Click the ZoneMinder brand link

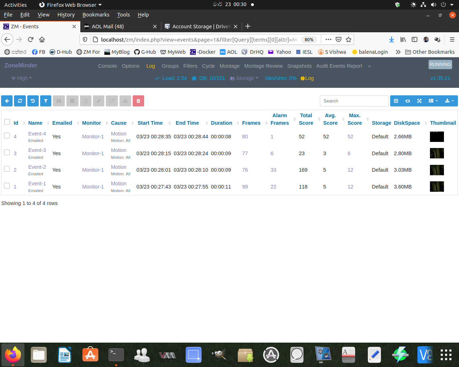tap(21, 65)
